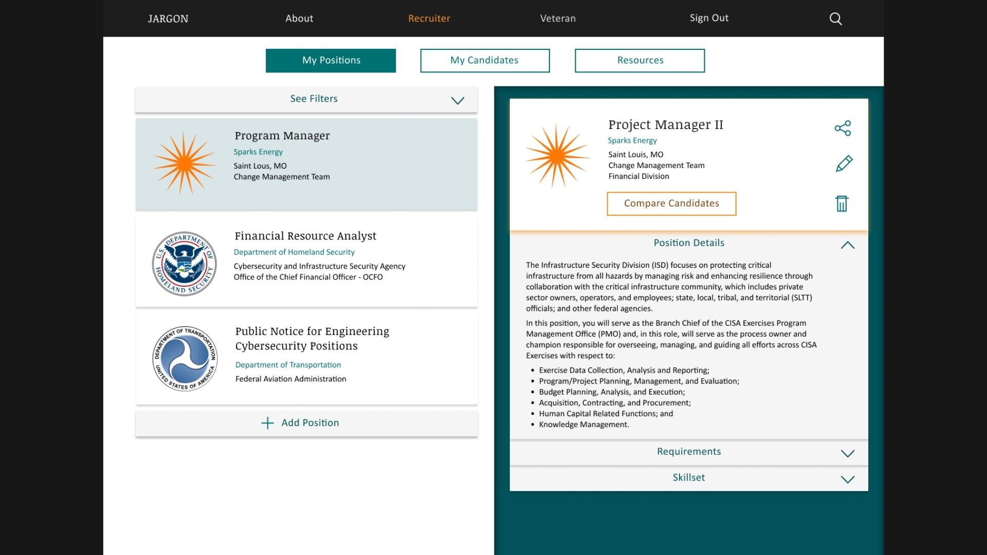
Task: Select Public Notice for Engineering Cybersecurity Positions
Action: [312, 339]
